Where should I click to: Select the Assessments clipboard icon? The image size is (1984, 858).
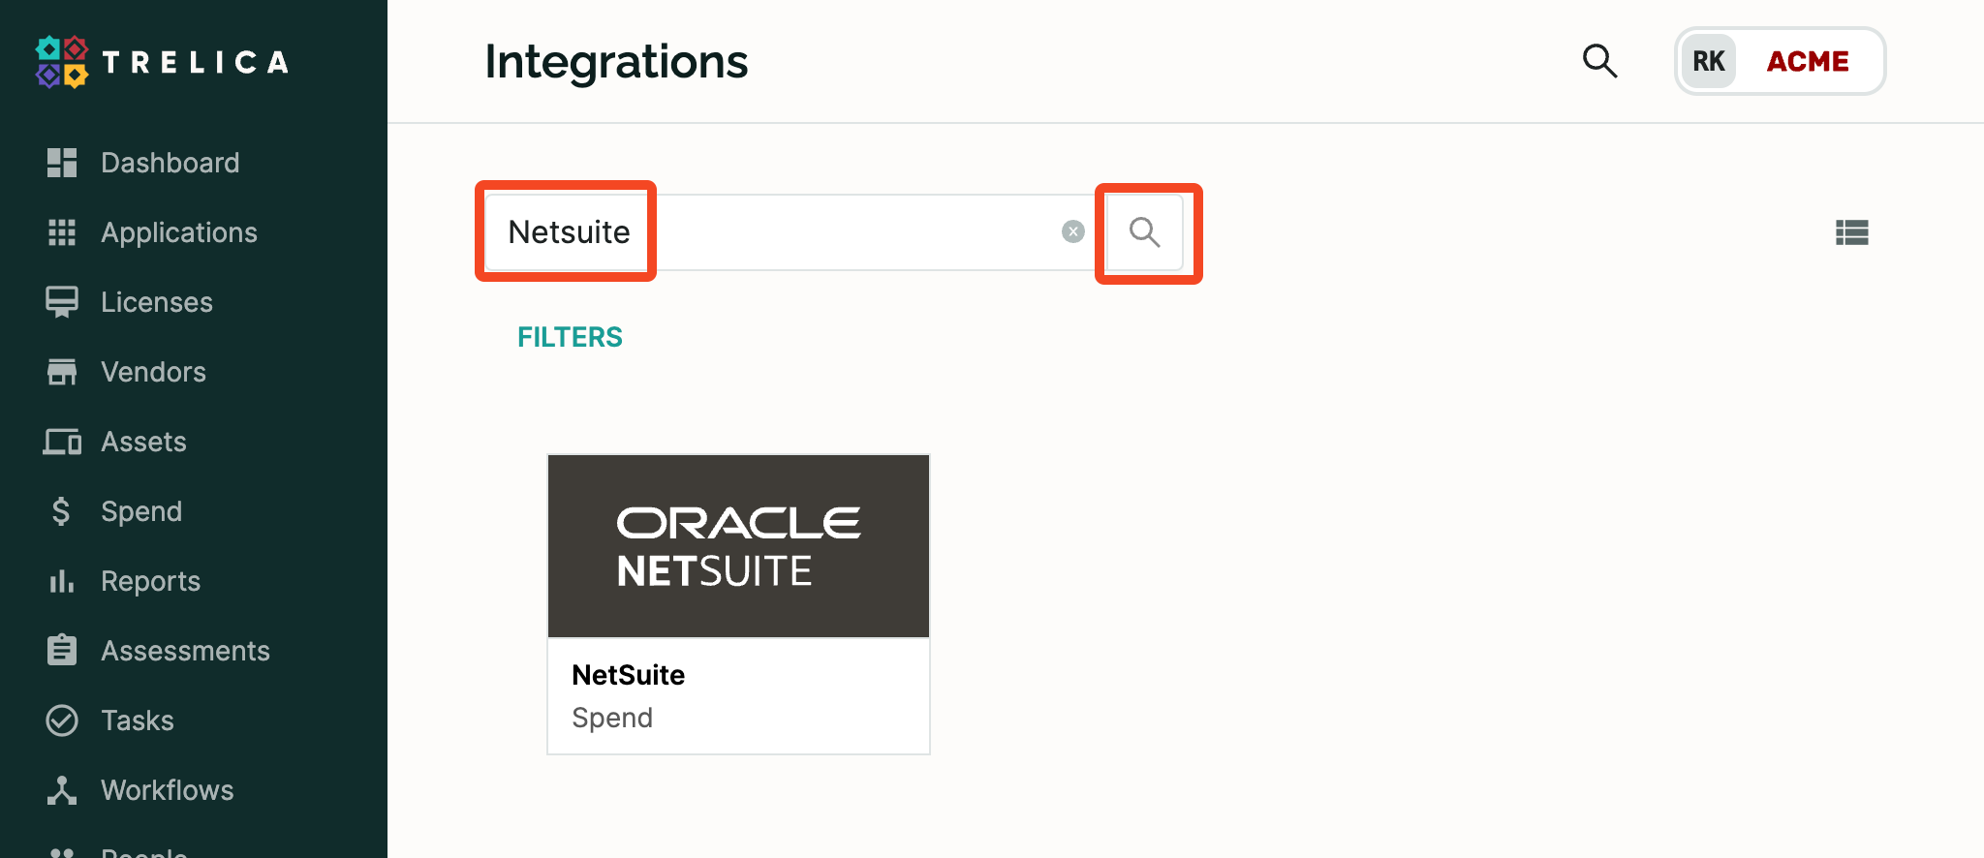[x=61, y=650]
